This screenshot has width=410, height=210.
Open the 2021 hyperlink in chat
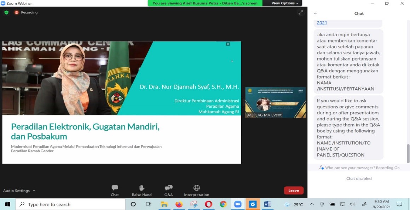[x=322, y=22]
